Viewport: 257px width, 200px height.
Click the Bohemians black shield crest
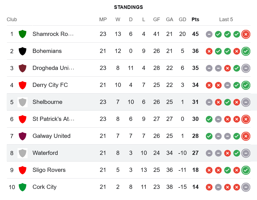(22, 51)
